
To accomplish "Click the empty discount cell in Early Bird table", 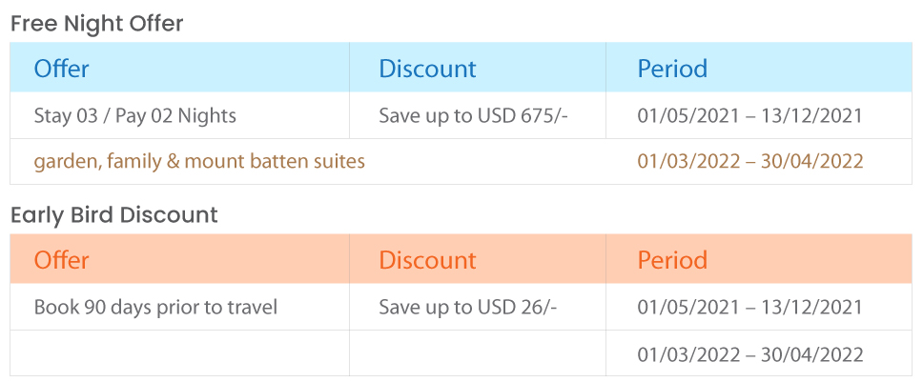I will tap(478, 353).
